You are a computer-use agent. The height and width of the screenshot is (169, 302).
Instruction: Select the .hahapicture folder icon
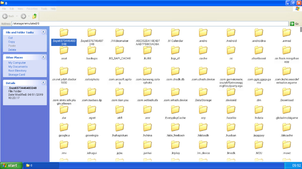click(x=120, y=127)
